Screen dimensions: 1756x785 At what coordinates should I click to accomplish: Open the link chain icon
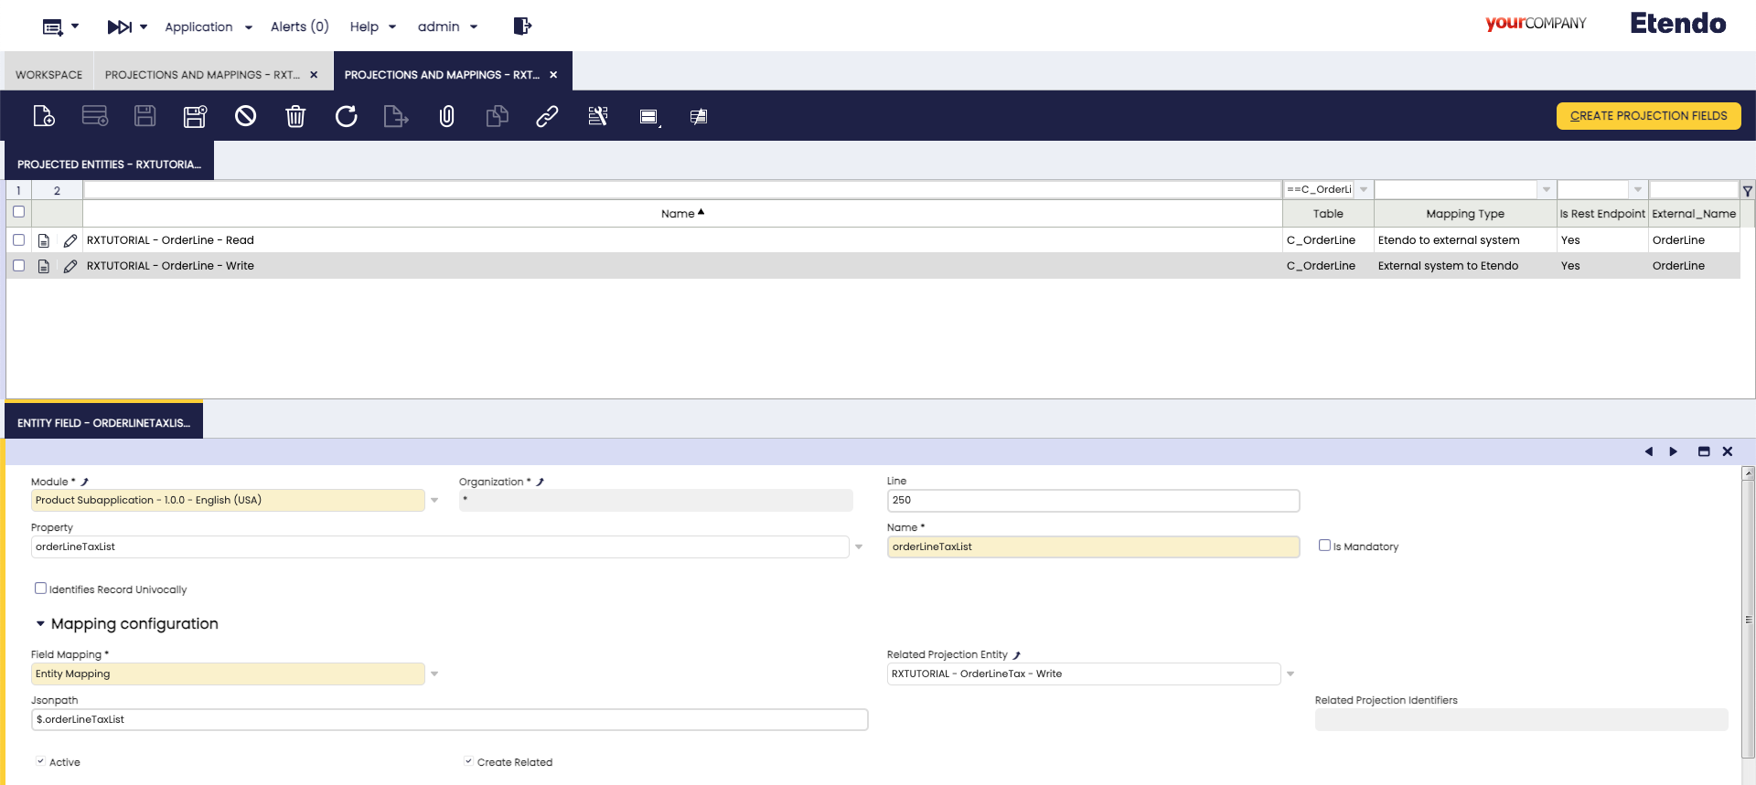[547, 116]
